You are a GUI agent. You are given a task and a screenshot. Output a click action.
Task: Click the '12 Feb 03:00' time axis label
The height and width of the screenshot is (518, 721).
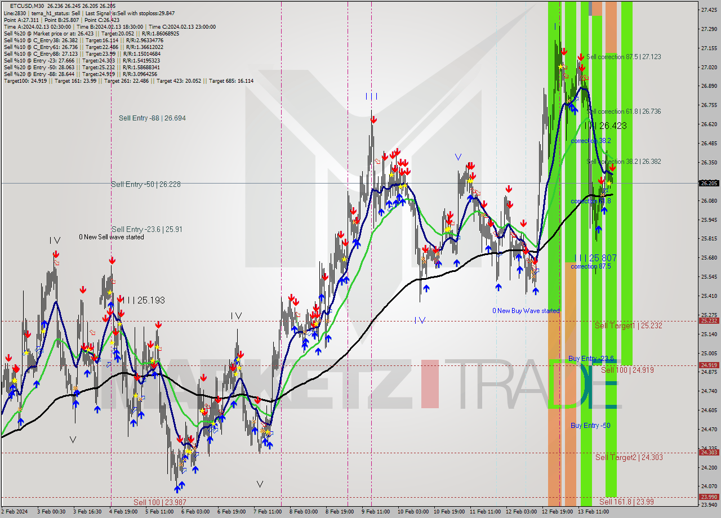point(521,512)
